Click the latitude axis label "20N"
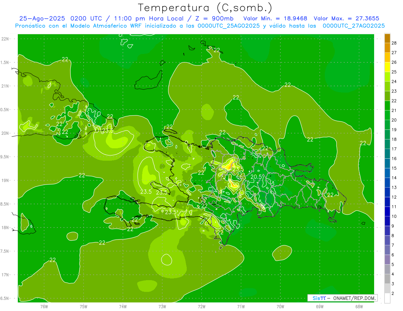Screen dimensions: 403x311 pos(5,133)
